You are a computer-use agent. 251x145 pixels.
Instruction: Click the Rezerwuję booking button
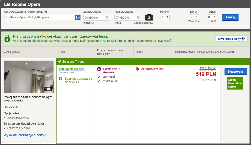click(x=235, y=72)
